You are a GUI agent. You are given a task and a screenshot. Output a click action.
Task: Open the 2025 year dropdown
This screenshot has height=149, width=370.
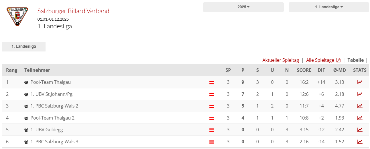pyautogui.click(x=243, y=7)
